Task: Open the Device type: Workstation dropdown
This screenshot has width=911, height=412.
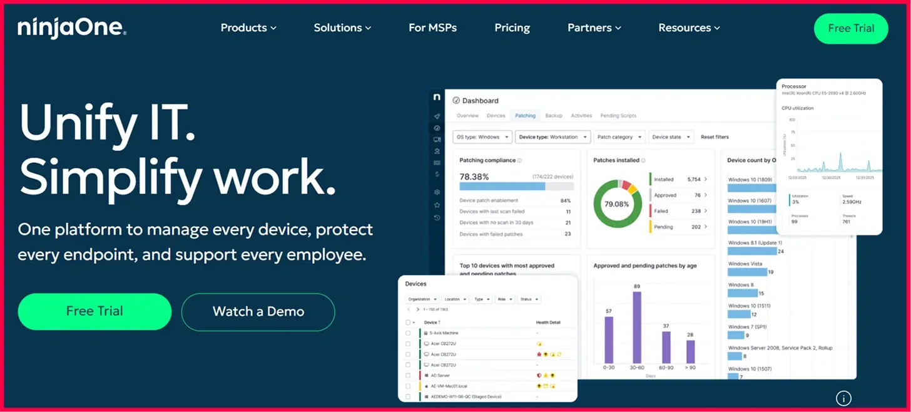Action: coord(553,136)
